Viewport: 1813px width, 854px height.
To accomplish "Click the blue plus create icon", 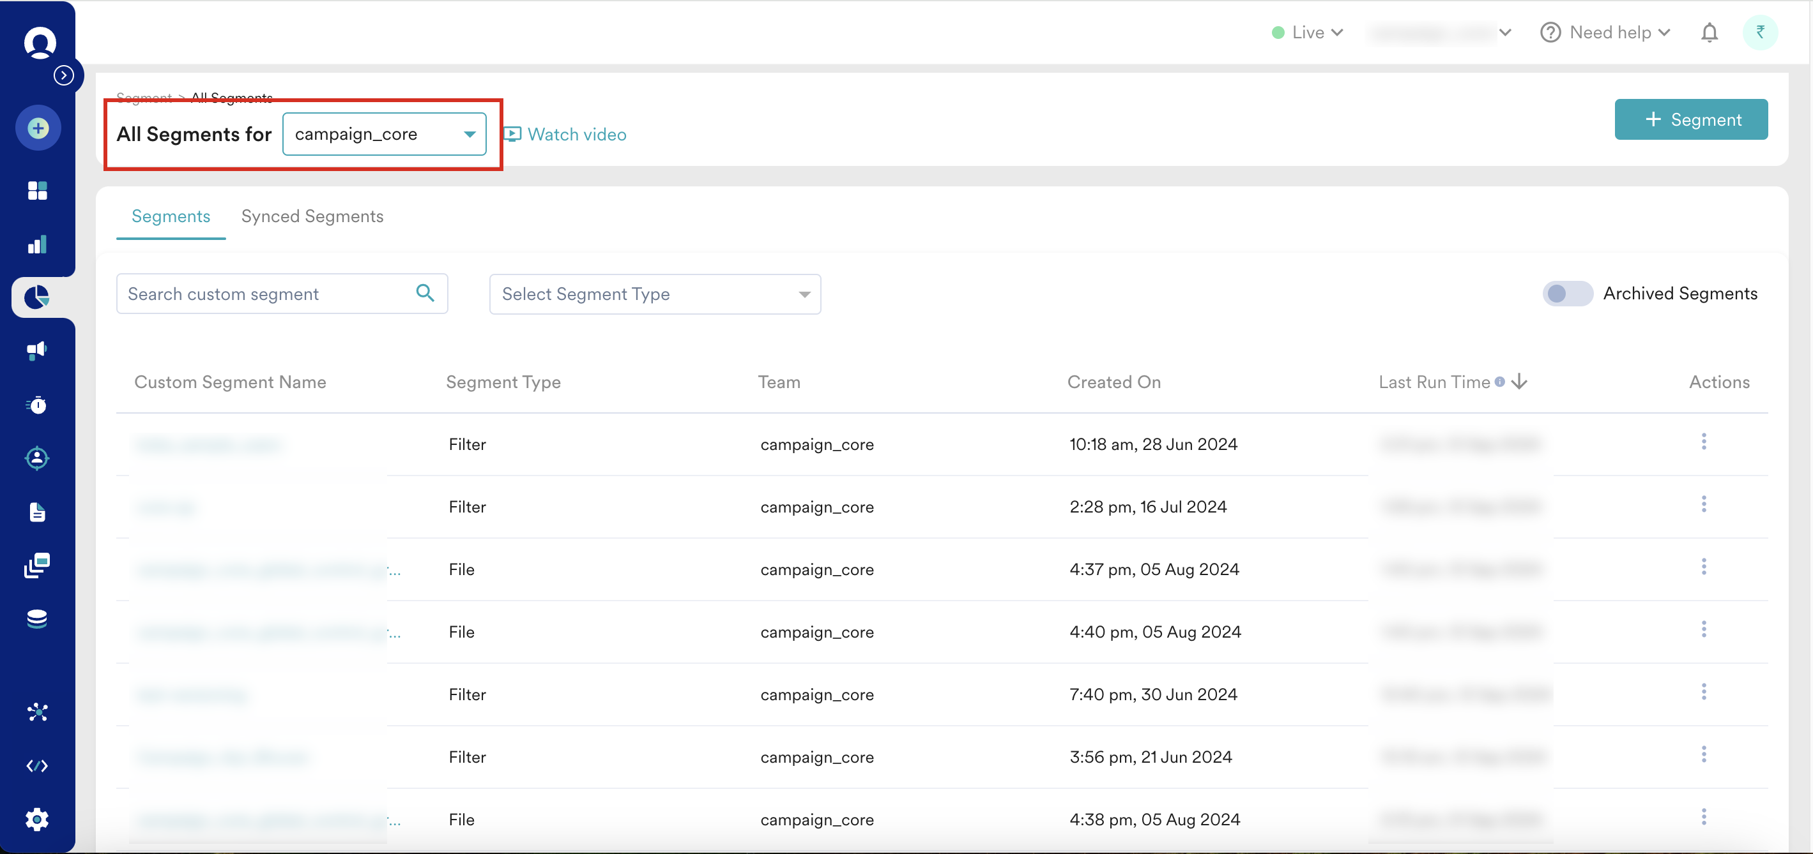I will point(38,128).
